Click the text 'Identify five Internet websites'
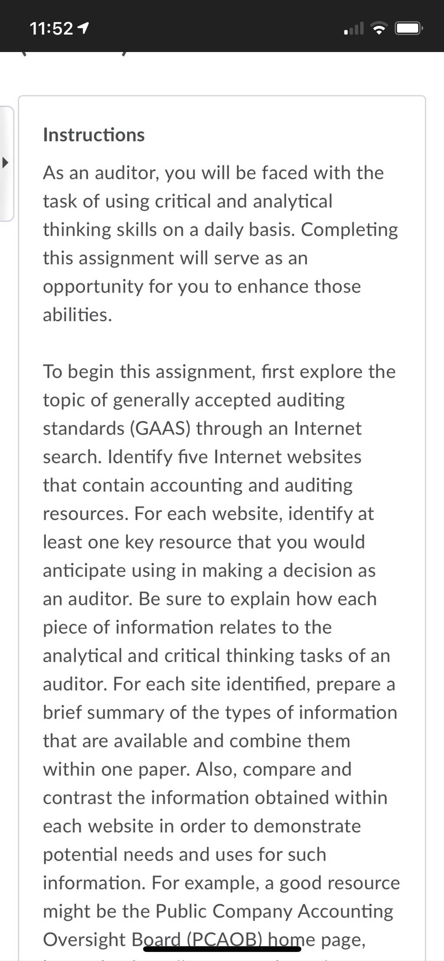Viewport: 444px width, 961px height. [x=235, y=457]
